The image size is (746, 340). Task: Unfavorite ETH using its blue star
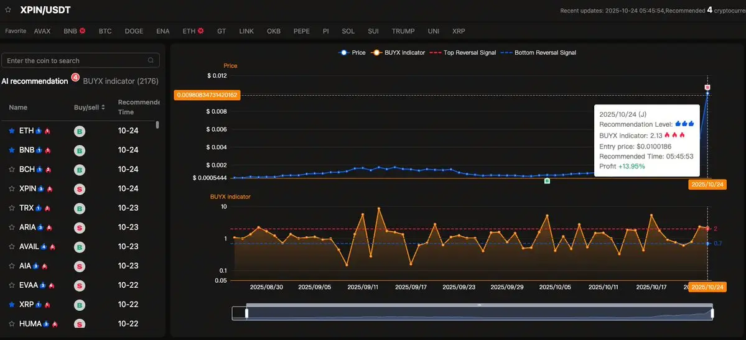click(x=11, y=131)
